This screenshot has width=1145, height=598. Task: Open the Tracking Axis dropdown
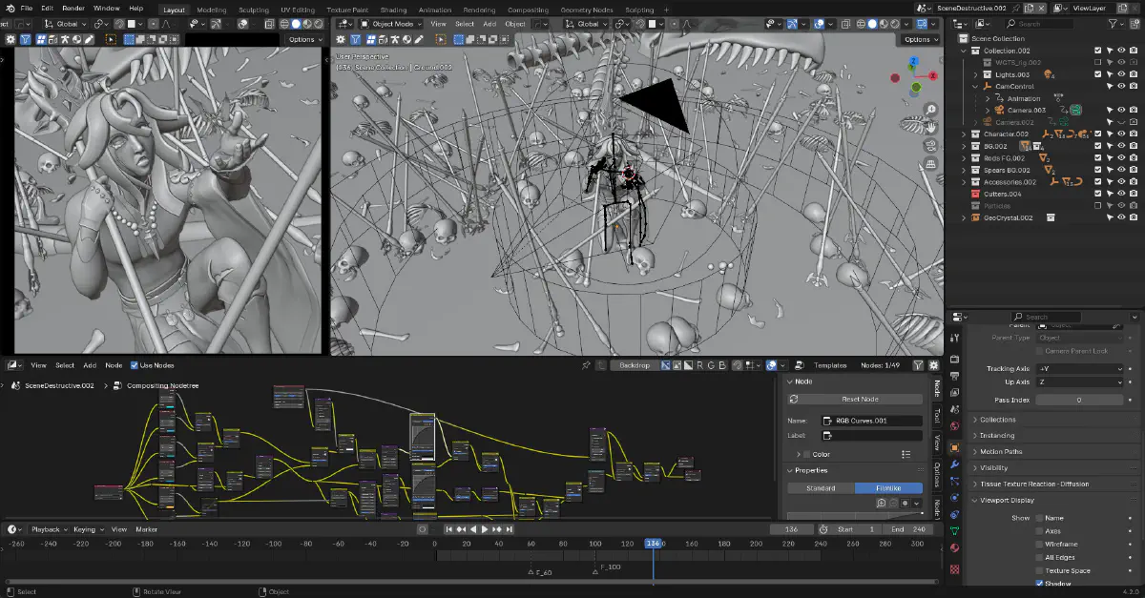(x=1079, y=368)
